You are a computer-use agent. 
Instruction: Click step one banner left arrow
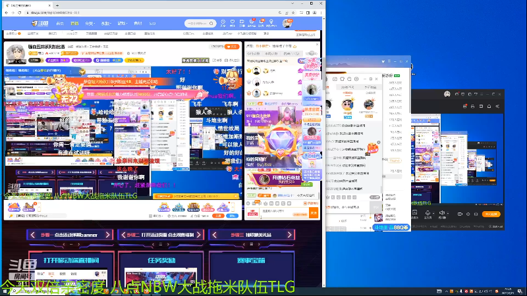click(32, 235)
